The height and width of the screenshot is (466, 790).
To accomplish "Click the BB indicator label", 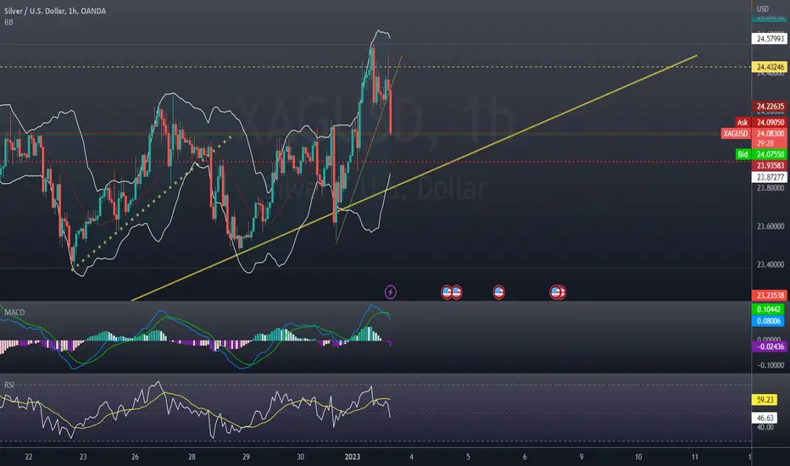I will 8,22.
